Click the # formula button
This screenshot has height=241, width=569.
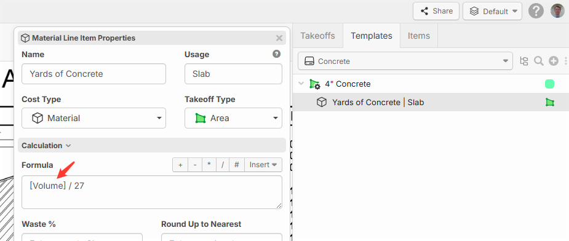[x=237, y=165]
